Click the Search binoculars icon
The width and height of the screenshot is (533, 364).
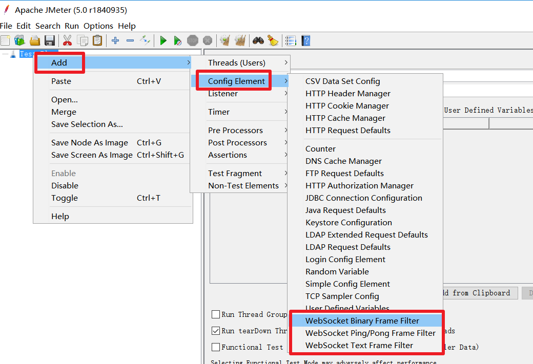point(258,41)
